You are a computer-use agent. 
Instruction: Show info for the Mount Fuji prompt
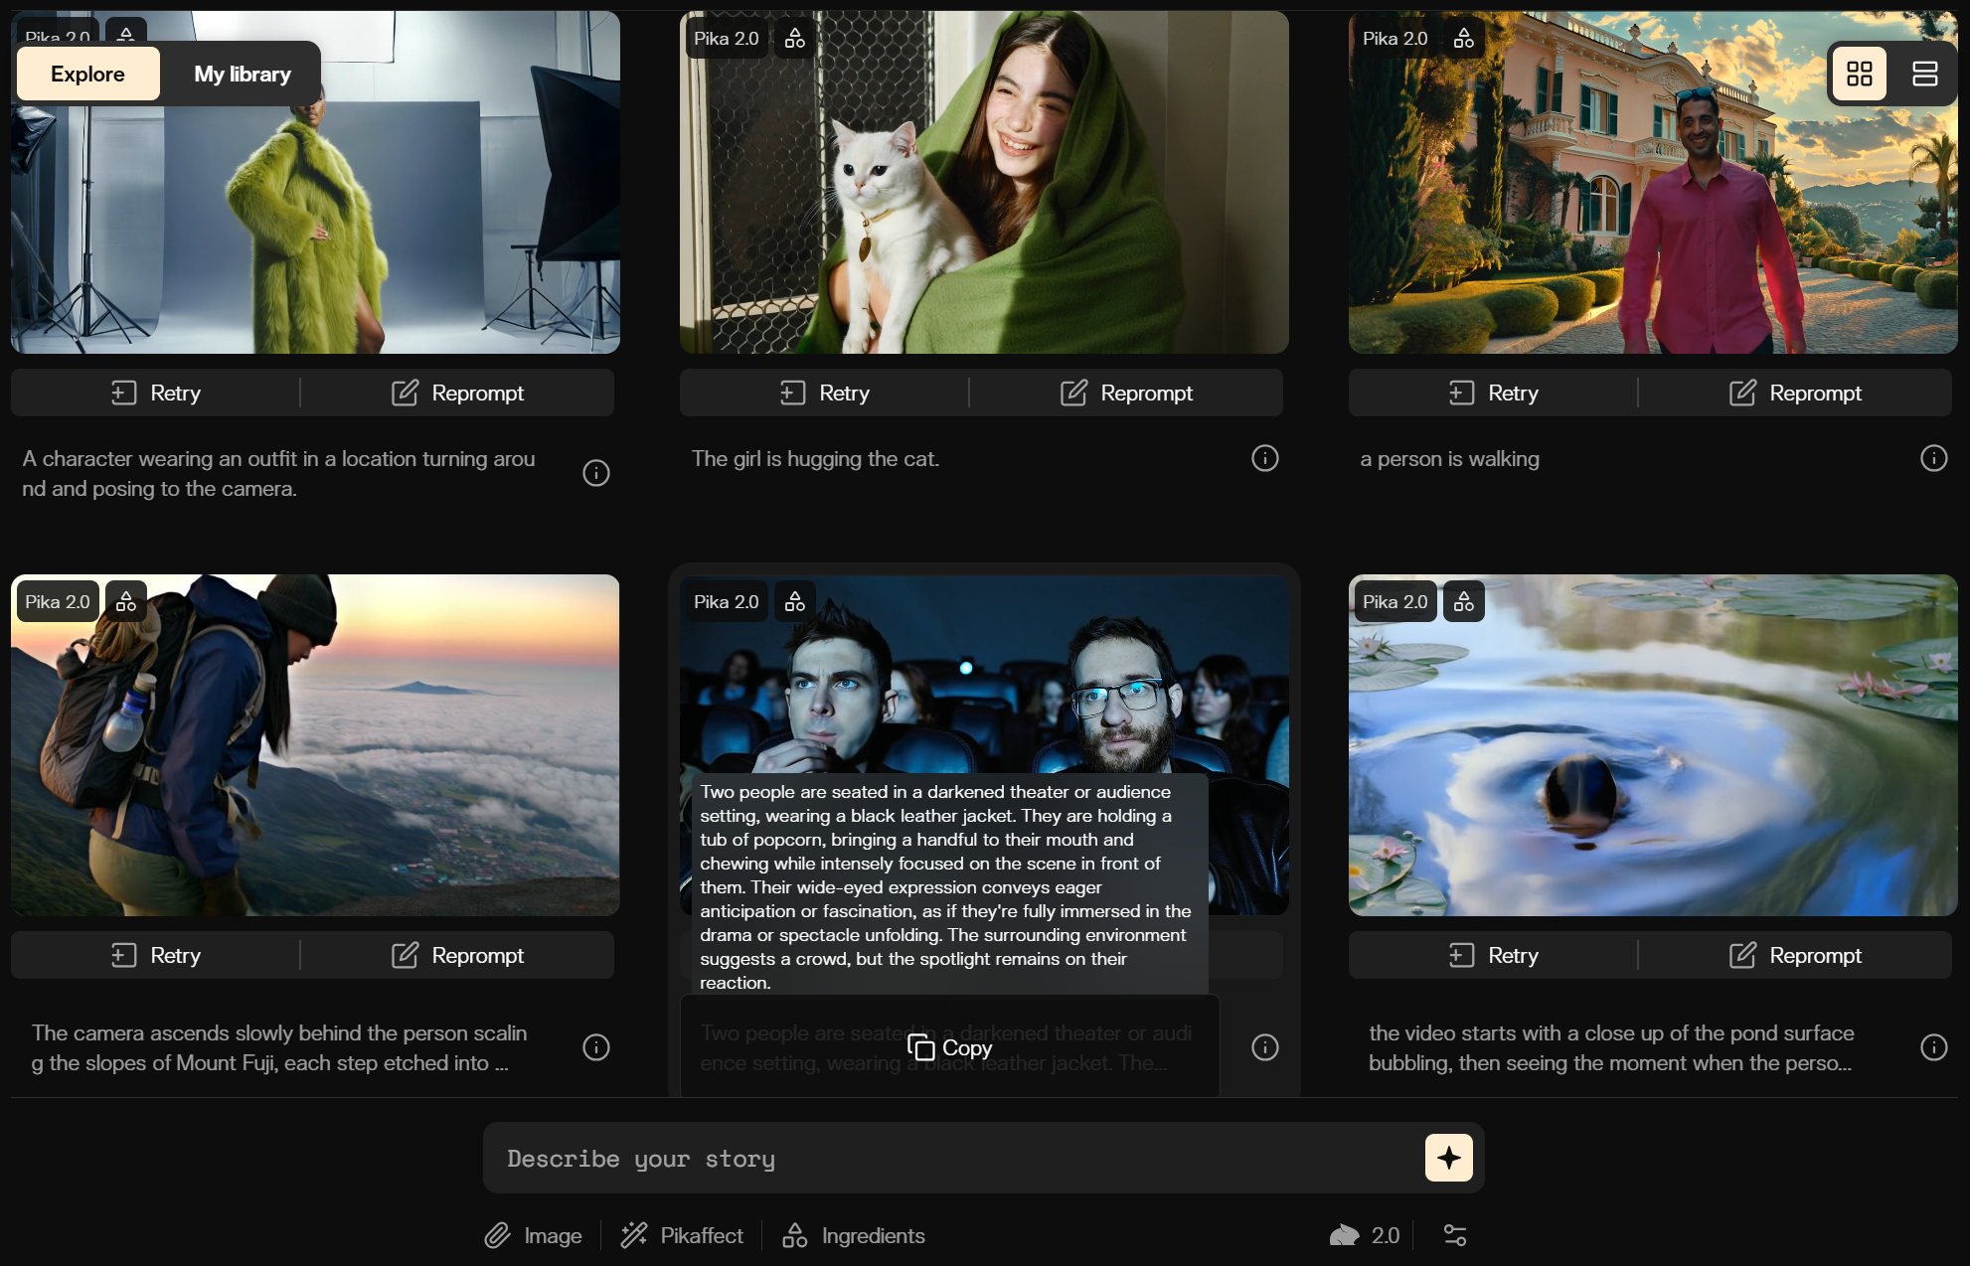coord(595,1047)
